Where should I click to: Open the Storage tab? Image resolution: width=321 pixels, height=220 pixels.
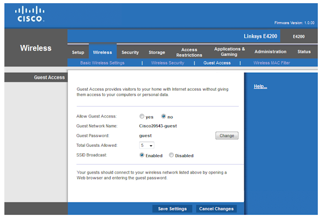tap(157, 52)
